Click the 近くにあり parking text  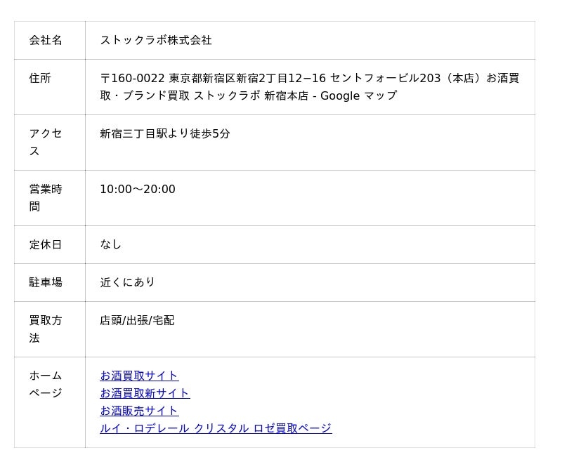point(127,282)
